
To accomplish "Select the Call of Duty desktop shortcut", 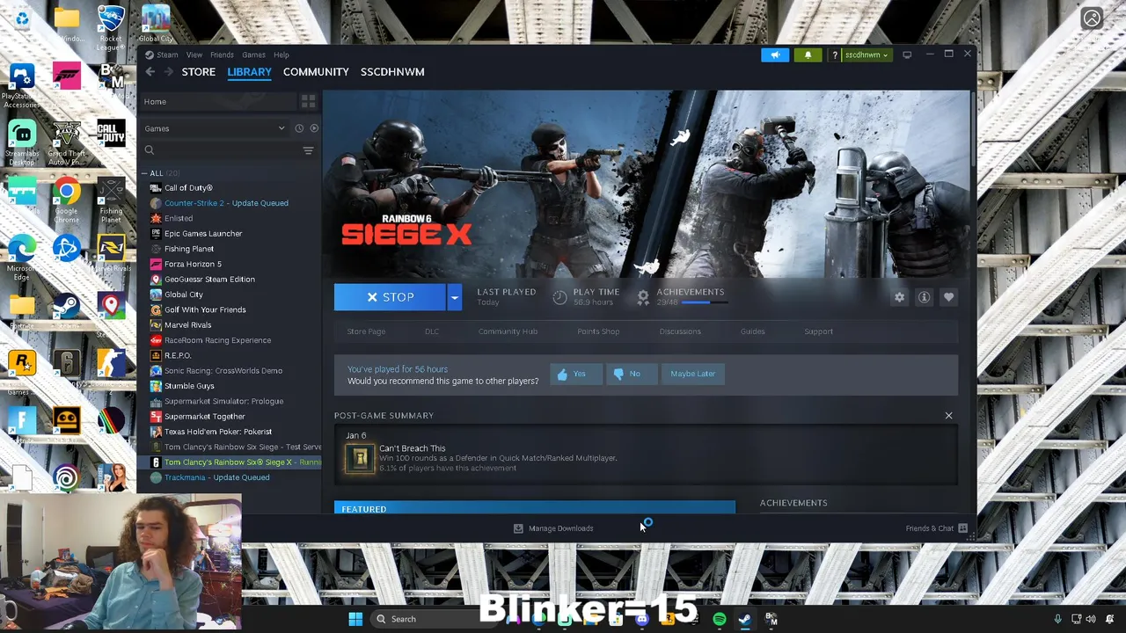I will point(111,134).
